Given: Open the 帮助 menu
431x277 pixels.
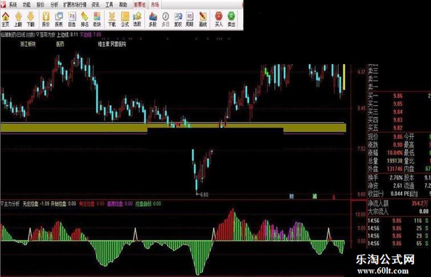Looking at the screenshot, I should click(123, 5).
